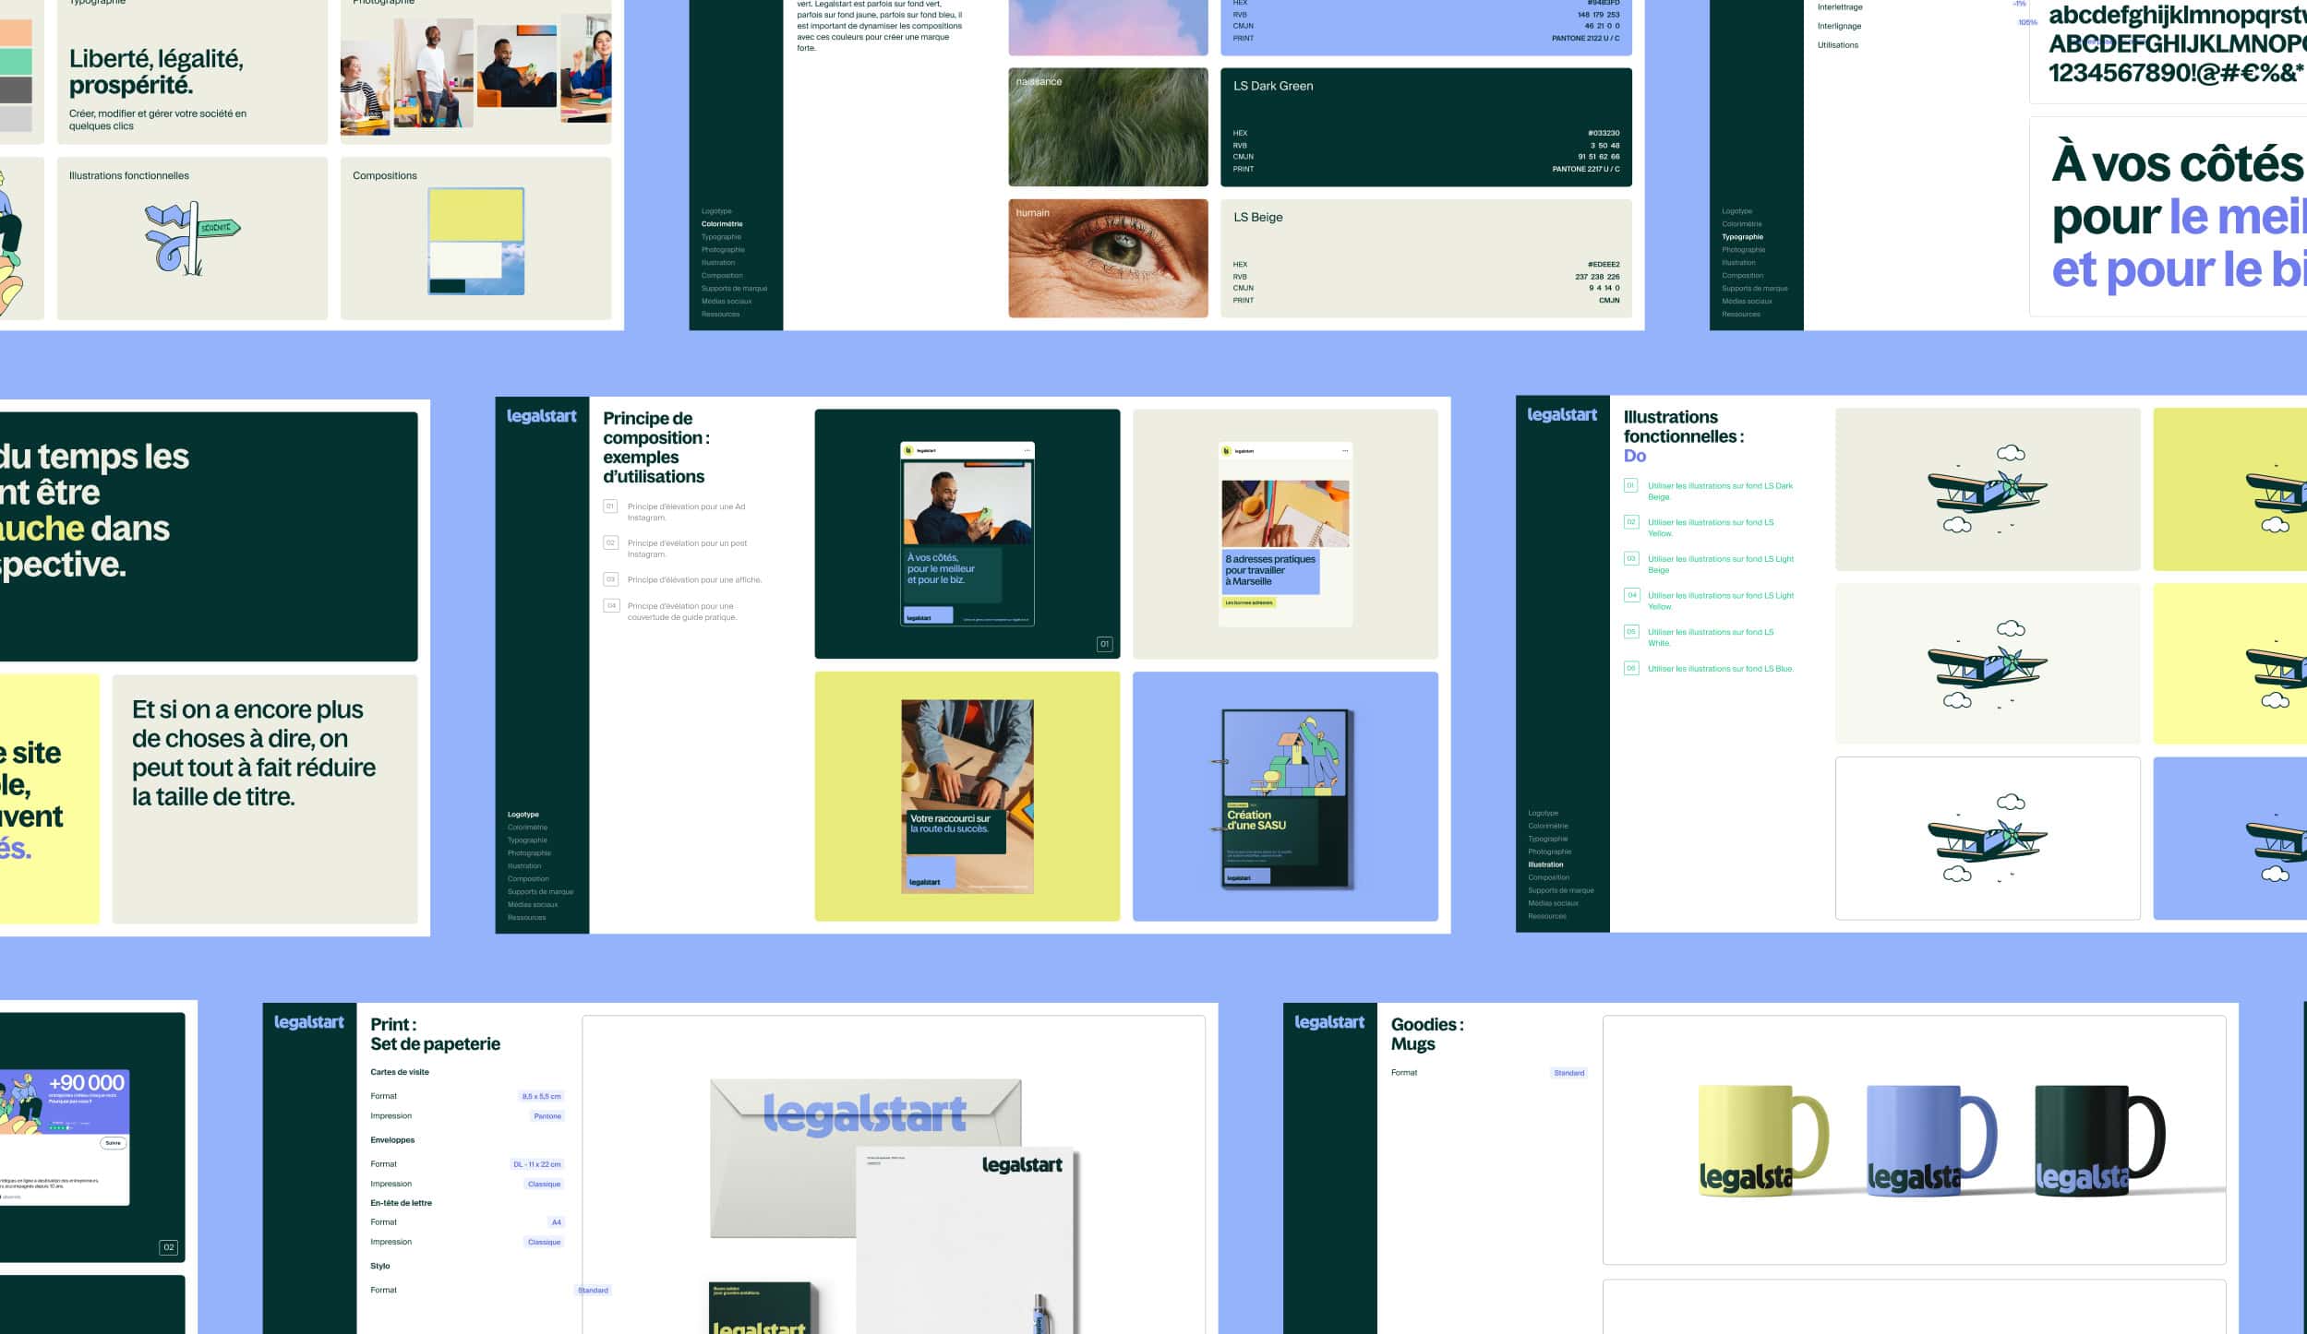Select the legalstart logo on the Goodies slide
The height and width of the screenshot is (1334, 2307).
(1328, 1021)
